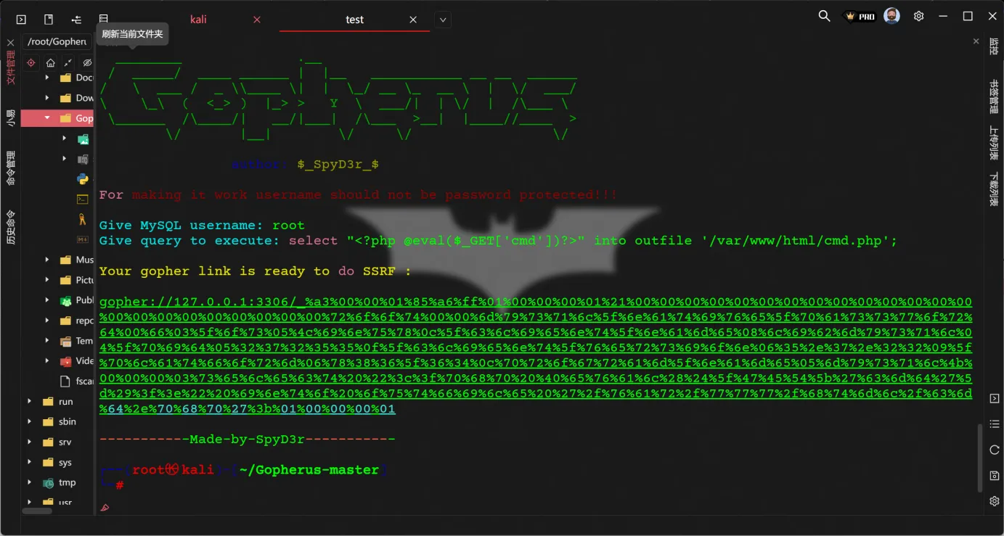
Task: Select the Python file in Gopherus folder
Action: pyautogui.click(x=83, y=179)
